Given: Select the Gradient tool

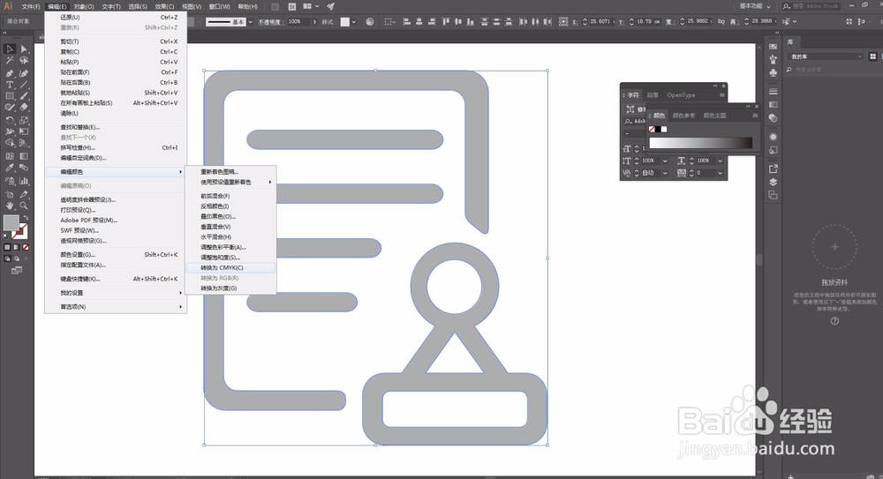Looking at the screenshot, I should (x=24, y=156).
